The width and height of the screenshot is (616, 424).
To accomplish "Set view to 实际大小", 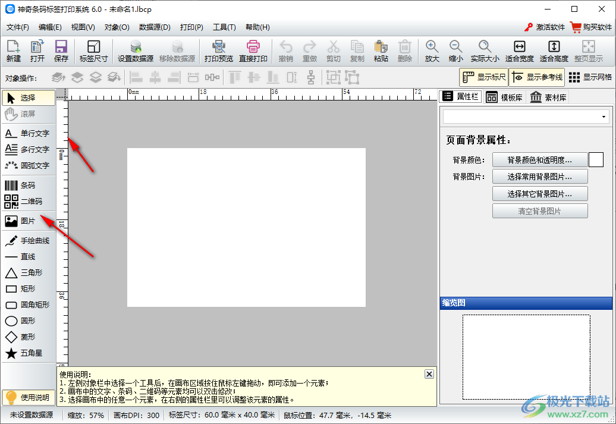I will 485,51.
